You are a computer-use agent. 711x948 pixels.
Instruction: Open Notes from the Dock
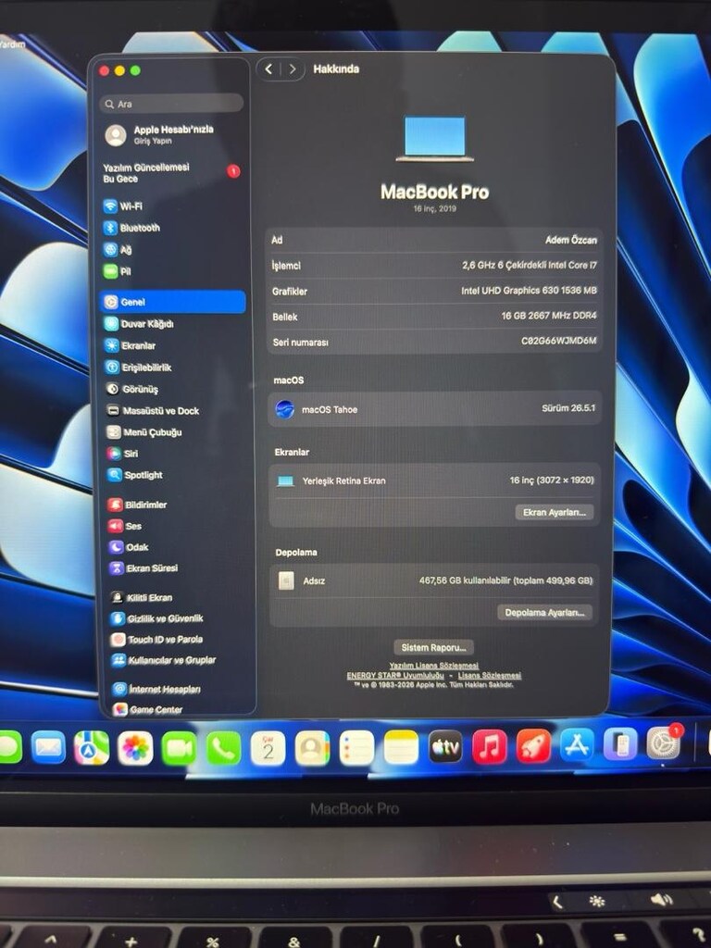tap(401, 748)
